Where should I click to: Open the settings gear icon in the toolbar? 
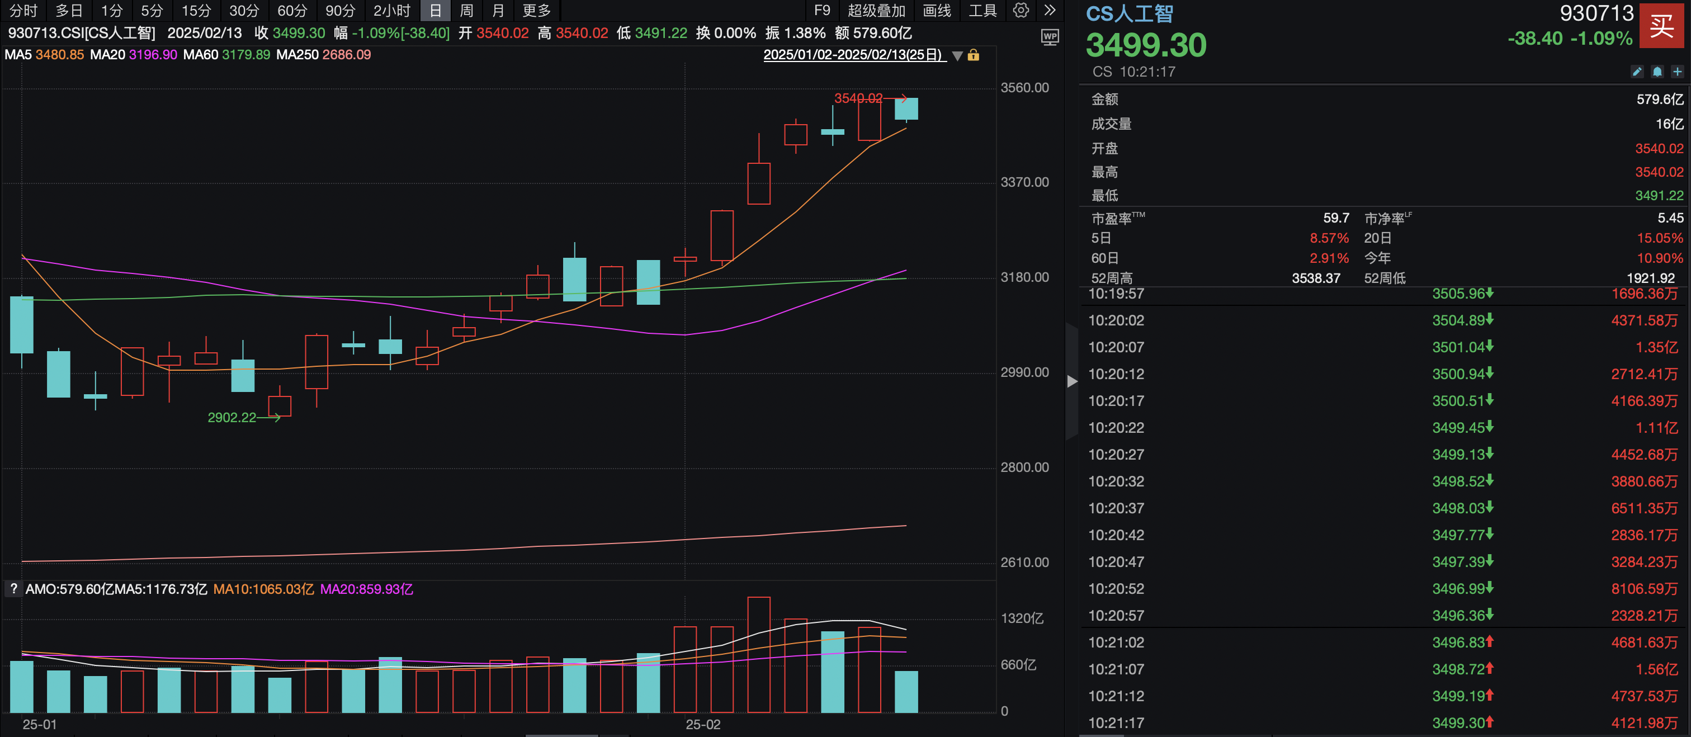click(x=1019, y=11)
